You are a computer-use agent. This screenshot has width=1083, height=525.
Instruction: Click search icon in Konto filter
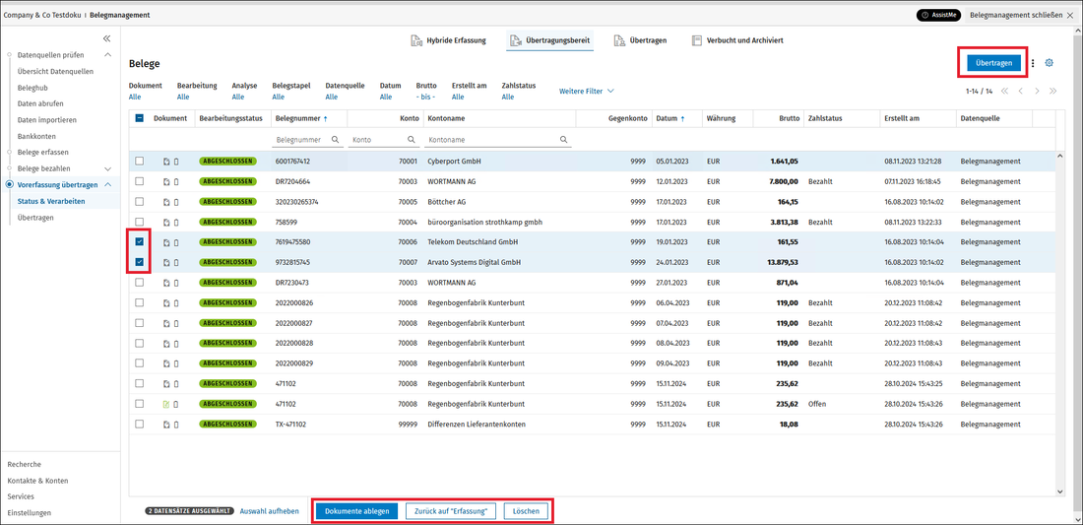pos(411,140)
